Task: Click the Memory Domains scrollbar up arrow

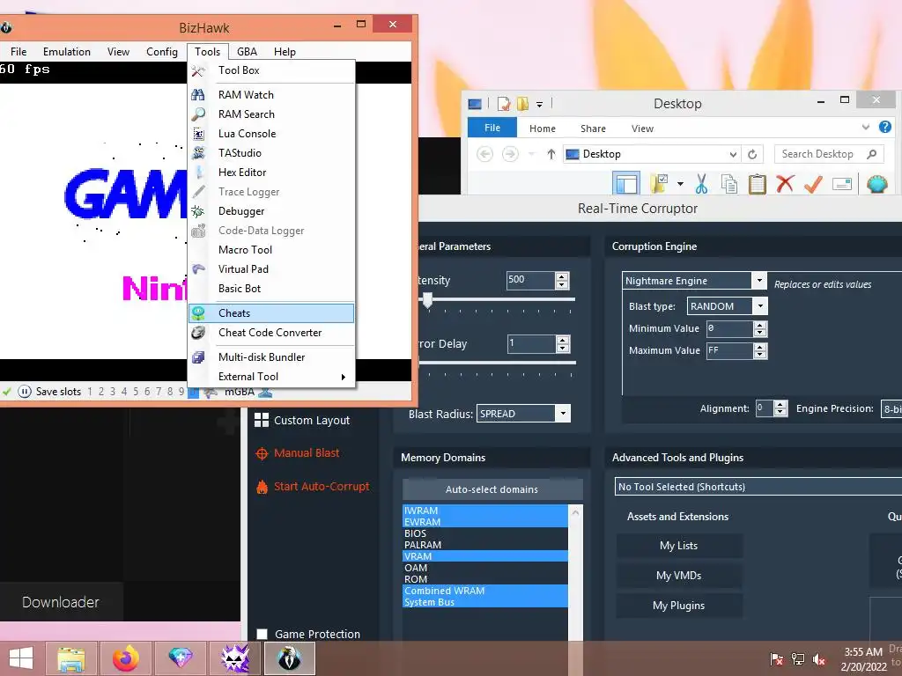Action: point(575,511)
